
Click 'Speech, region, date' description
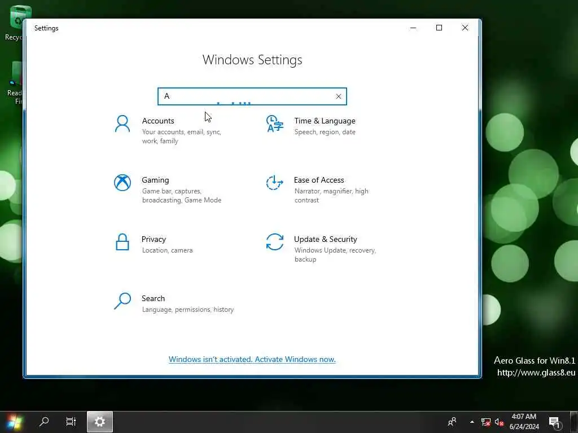click(325, 132)
